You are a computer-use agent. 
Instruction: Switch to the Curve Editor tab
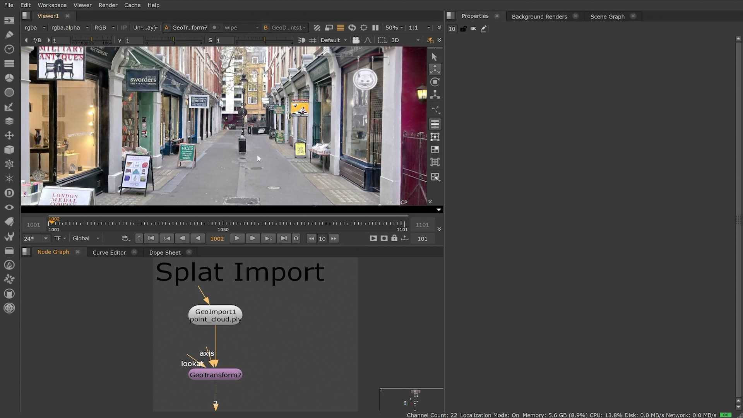(109, 252)
